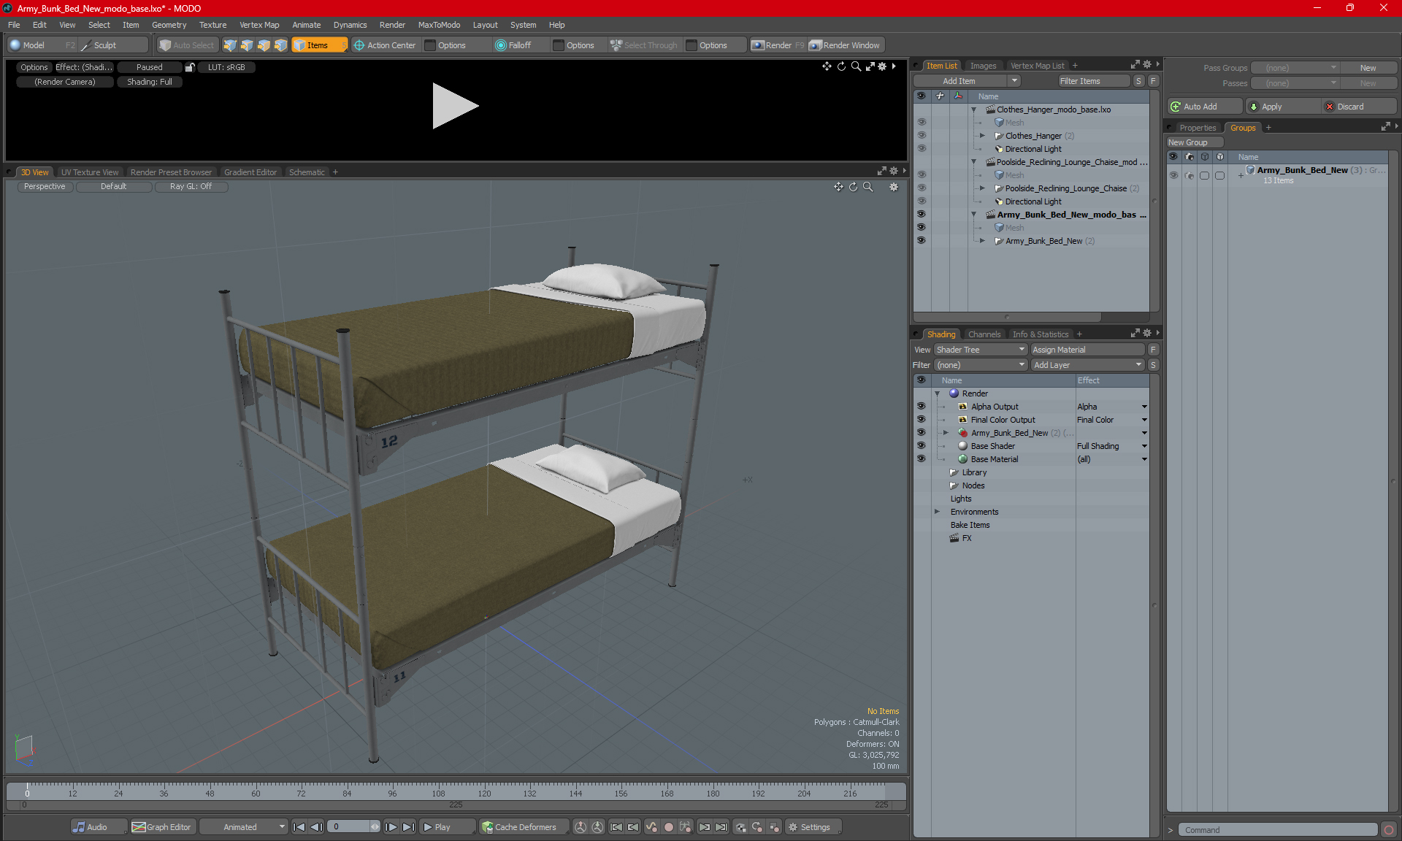
Task: Go to first frame
Action: [299, 827]
